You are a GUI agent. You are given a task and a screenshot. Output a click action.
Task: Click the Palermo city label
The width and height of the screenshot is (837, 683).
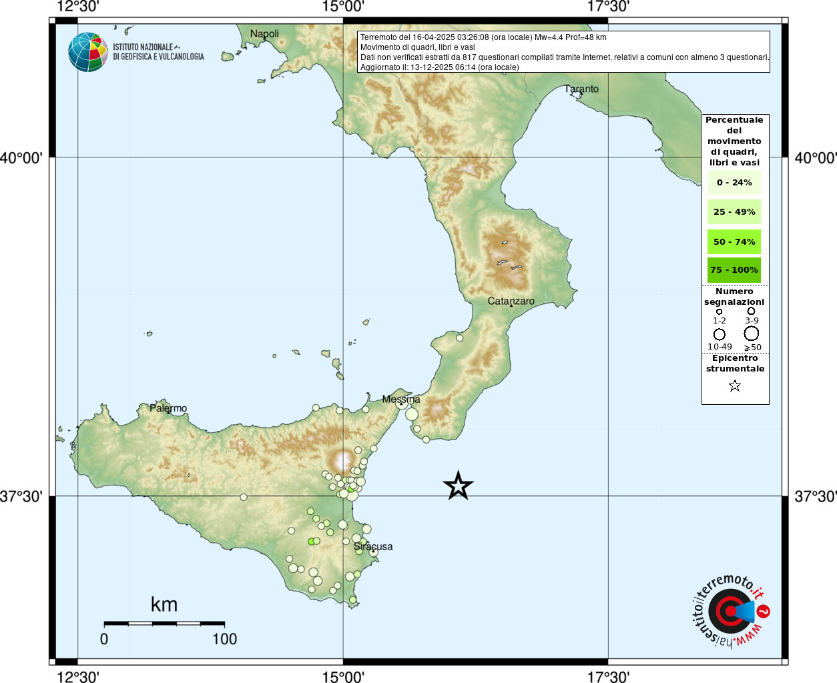coord(168,408)
